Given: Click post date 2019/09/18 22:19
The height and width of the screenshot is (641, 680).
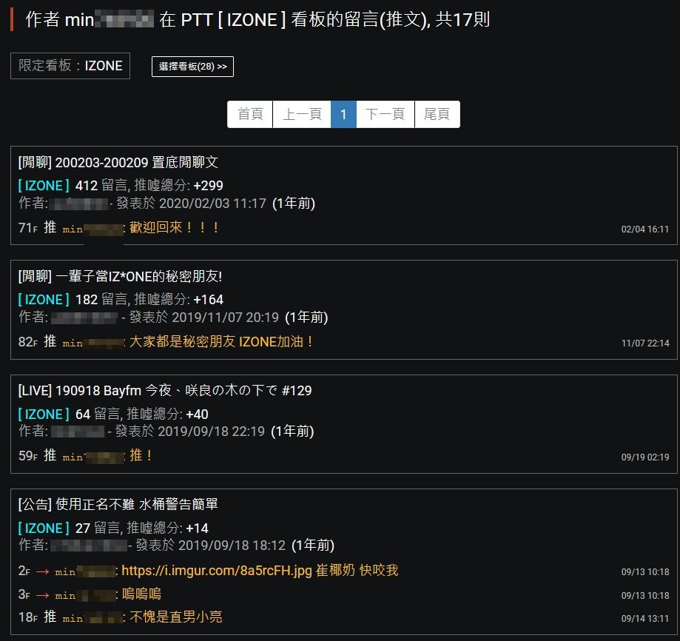Looking at the screenshot, I should pos(211,431).
